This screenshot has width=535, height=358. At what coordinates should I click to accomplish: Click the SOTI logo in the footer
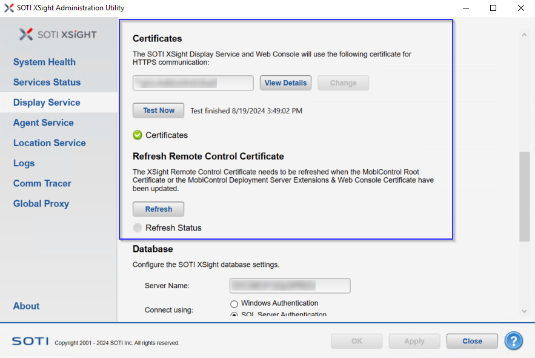point(30,341)
